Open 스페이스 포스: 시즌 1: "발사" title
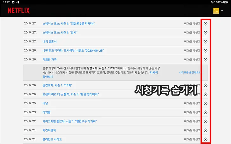The width and height of the screenshot is (231, 144). coord(60,33)
